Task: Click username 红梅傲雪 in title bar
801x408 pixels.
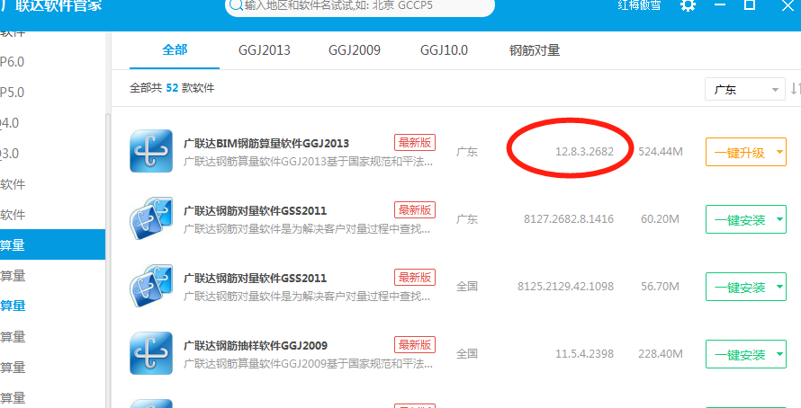Action: [639, 5]
